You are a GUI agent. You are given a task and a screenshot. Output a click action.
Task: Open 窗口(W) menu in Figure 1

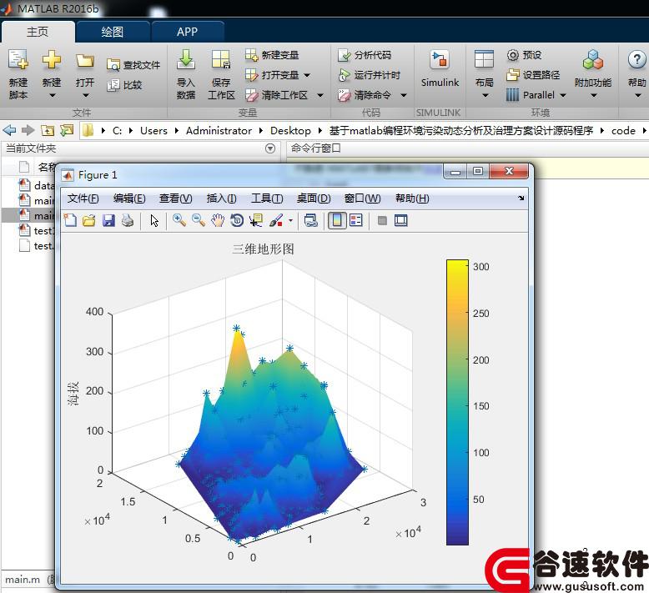click(362, 199)
